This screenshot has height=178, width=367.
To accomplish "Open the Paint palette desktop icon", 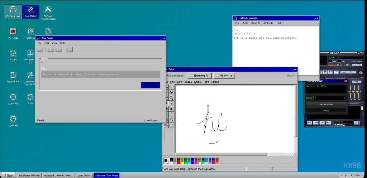I will coord(31,99).
